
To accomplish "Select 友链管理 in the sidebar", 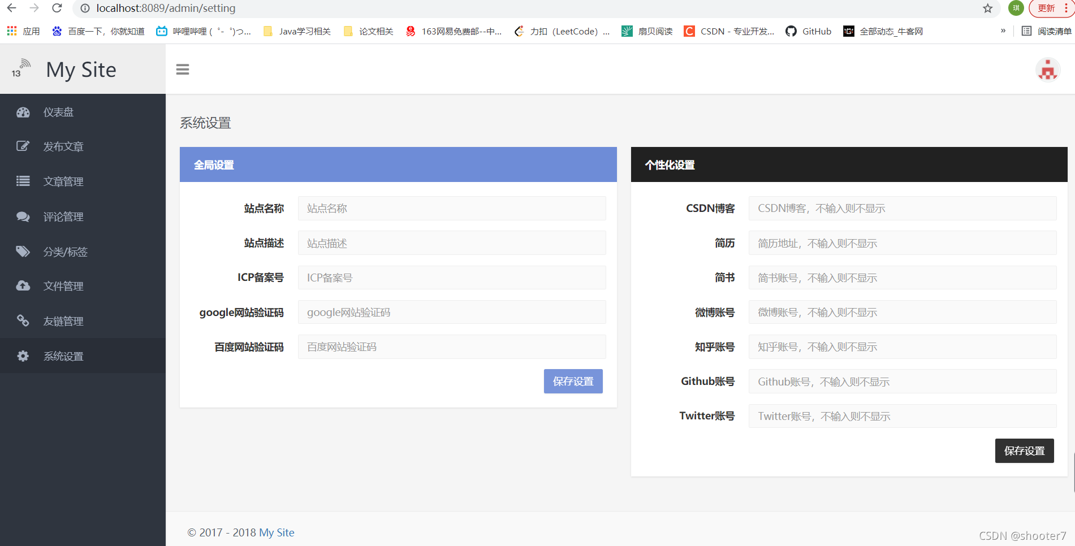I will [83, 321].
